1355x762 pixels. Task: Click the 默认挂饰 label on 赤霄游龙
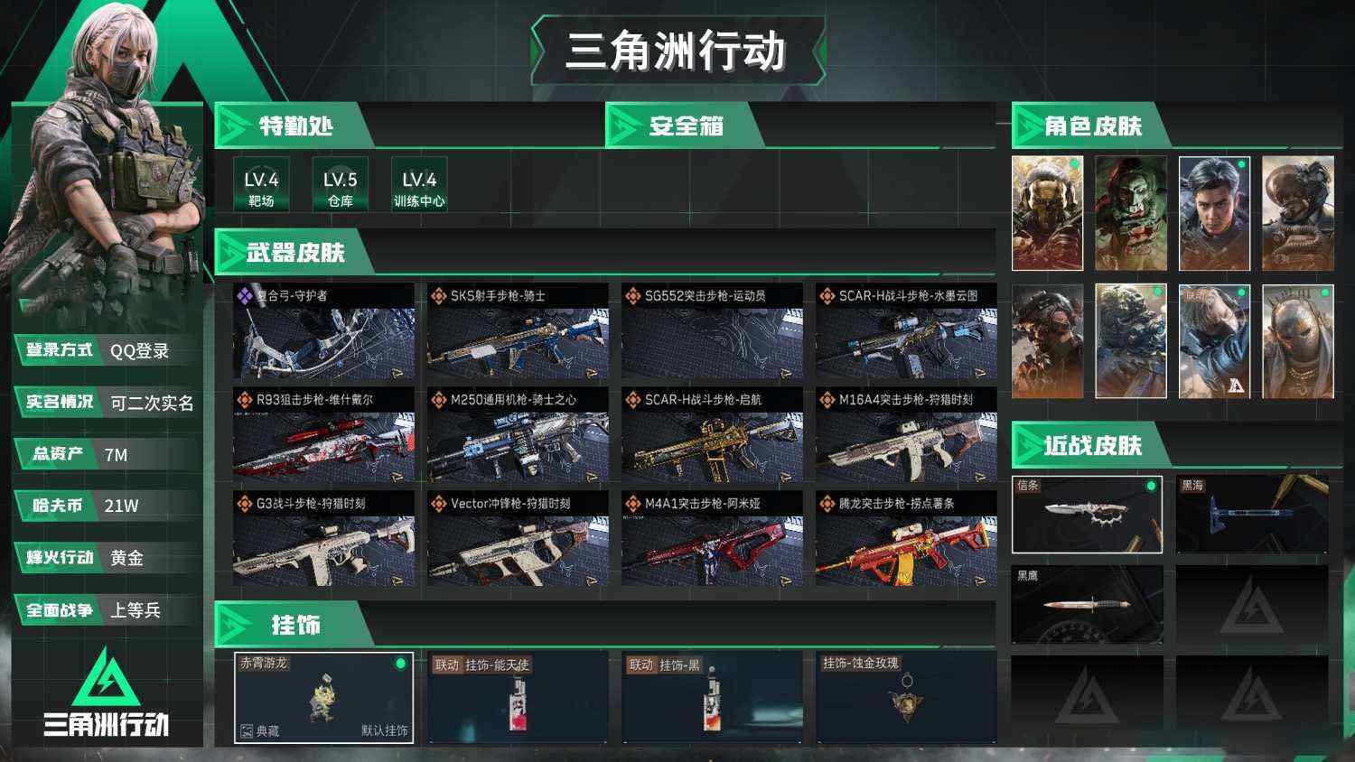pos(385,730)
